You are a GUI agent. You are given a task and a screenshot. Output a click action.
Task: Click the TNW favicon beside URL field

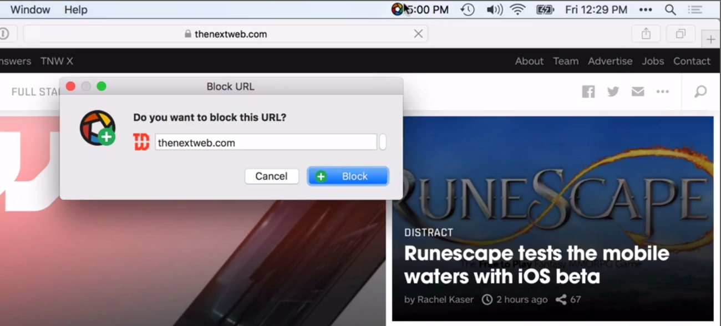[x=141, y=142]
